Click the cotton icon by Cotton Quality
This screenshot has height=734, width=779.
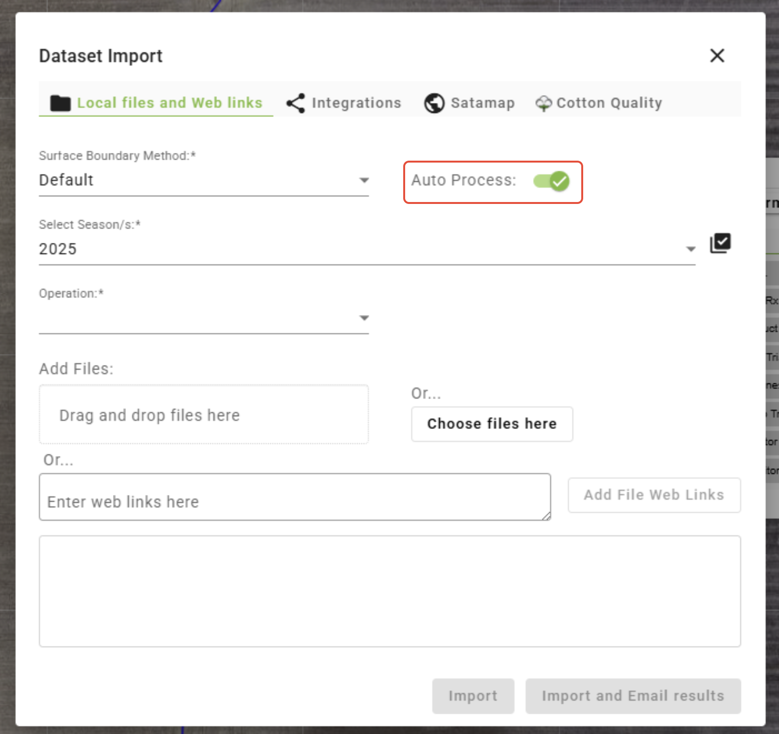543,103
